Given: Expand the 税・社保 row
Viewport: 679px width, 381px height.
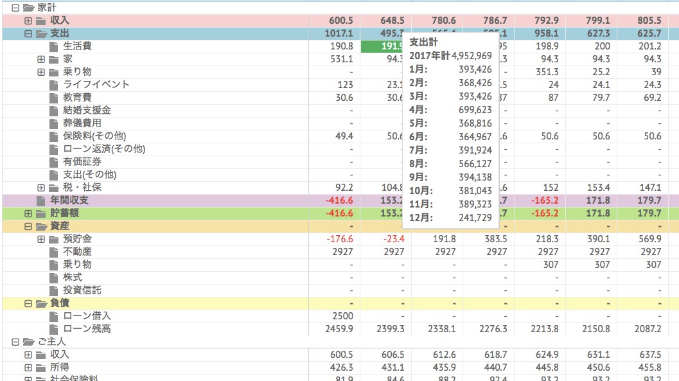Looking at the screenshot, I should pyautogui.click(x=41, y=188).
